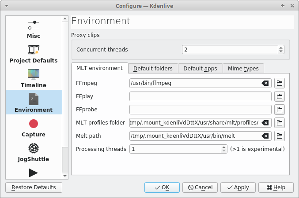Switch to the Default folders tab
299x198 pixels.
(x=153, y=68)
